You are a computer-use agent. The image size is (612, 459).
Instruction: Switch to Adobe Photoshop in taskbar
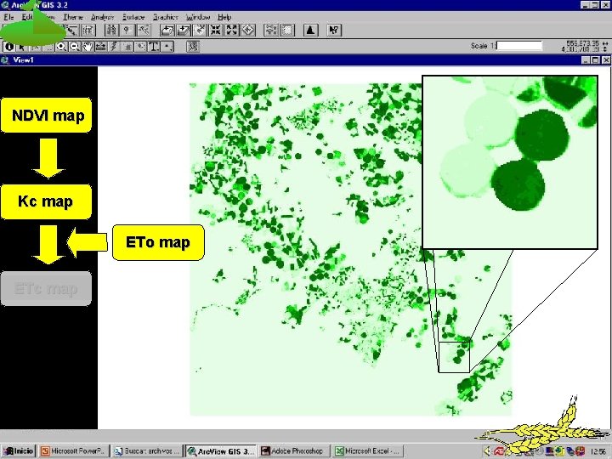(x=294, y=450)
